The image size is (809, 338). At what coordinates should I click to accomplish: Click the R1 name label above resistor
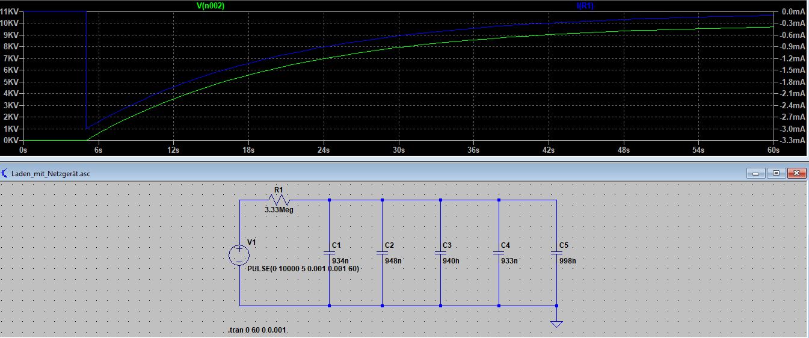278,190
